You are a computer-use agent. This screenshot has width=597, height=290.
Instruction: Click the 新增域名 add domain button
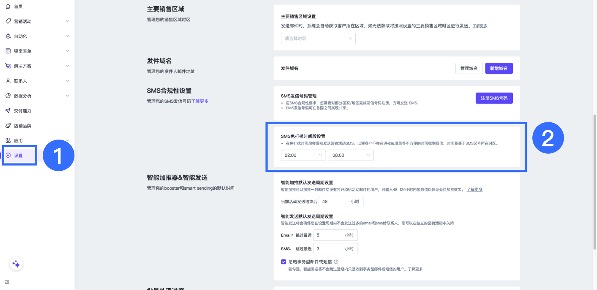point(498,68)
